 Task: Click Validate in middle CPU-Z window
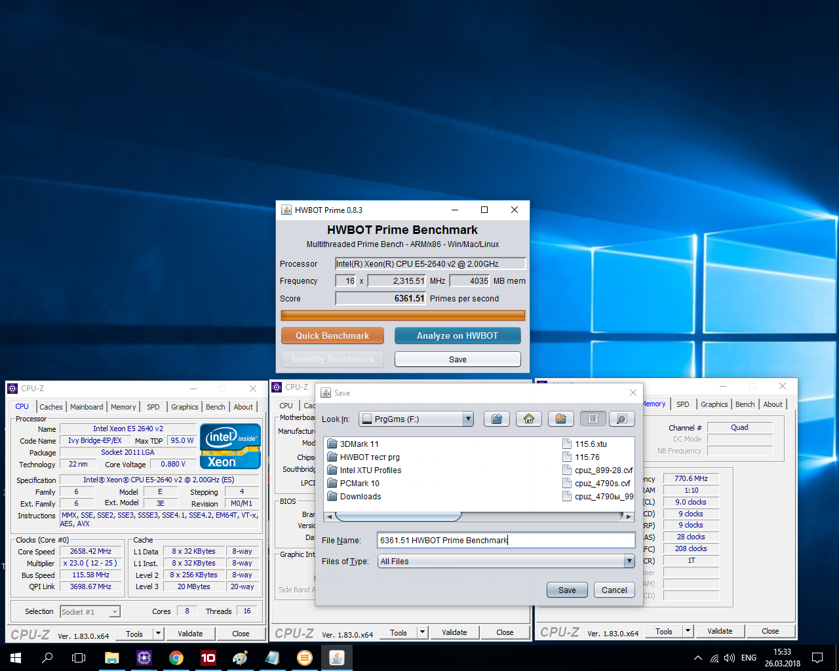(x=454, y=632)
